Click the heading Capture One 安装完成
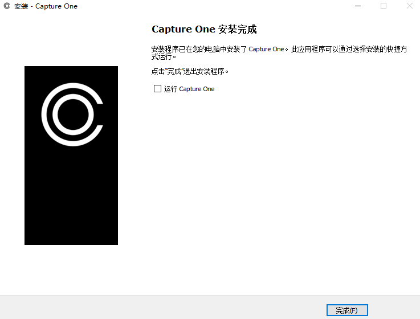 204,29
